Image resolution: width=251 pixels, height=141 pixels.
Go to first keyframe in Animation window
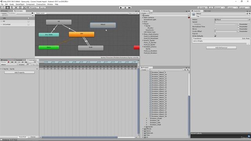[x=12, y=62]
